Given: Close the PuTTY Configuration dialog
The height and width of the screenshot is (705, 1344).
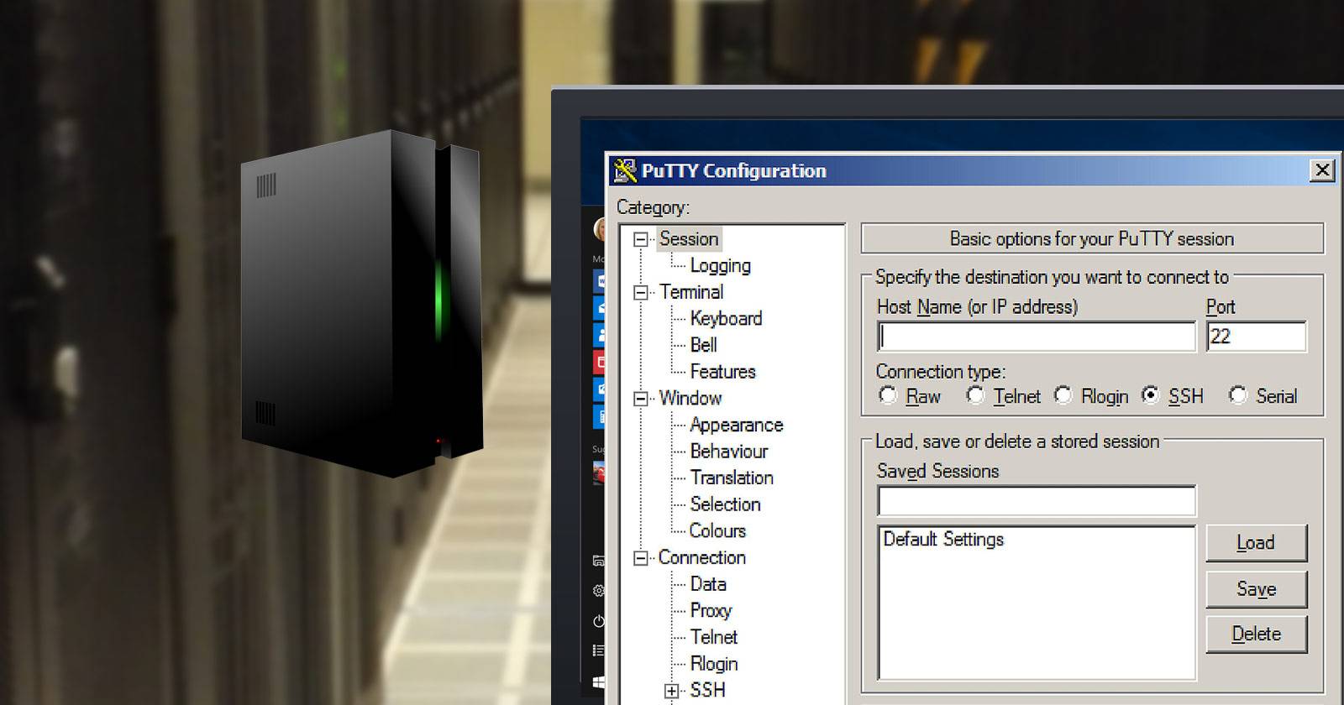Looking at the screenshot, I should (x=1322, y=170).
